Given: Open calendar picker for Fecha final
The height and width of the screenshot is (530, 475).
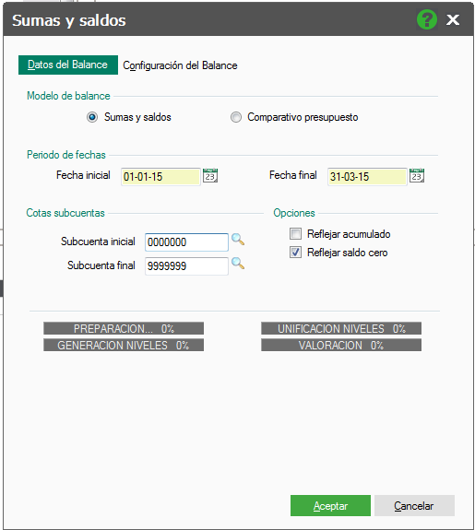Looking at the screenshot, I should point(417,176).
